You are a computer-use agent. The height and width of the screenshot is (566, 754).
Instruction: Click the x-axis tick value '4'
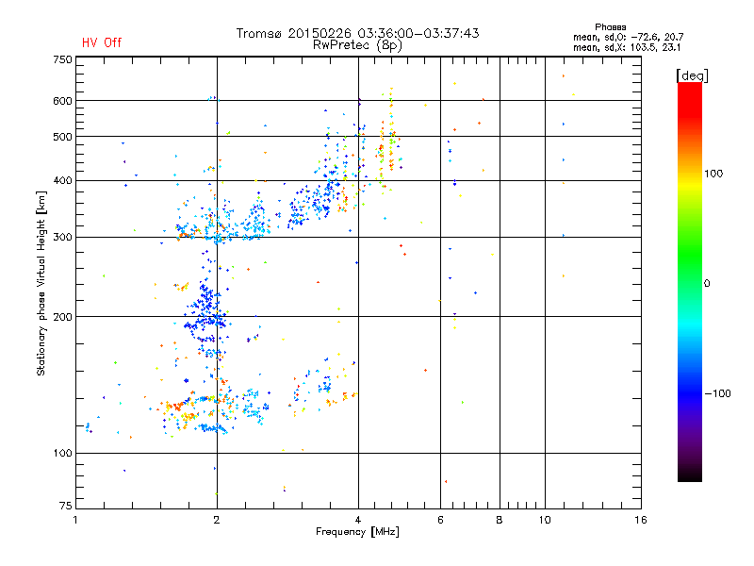pyautogui.click(x=358, y=520)
